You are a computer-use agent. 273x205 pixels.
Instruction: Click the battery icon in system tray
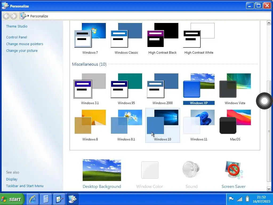[247, 199]
